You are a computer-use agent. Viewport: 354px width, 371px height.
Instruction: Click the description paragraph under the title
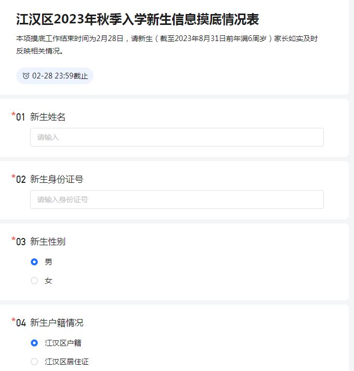167,45
